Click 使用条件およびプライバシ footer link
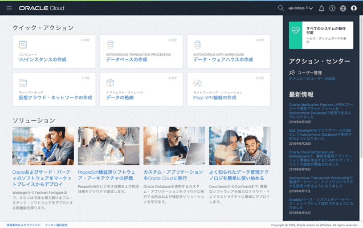 tap(23, 225)
